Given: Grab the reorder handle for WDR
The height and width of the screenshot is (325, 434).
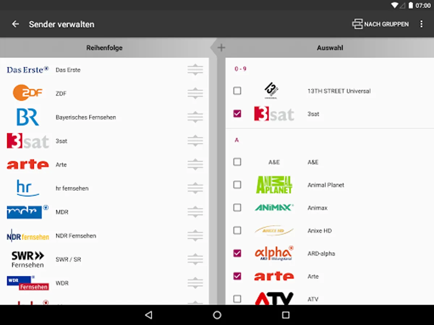Looking at the screenshot, I should click(x=195, y=283).
